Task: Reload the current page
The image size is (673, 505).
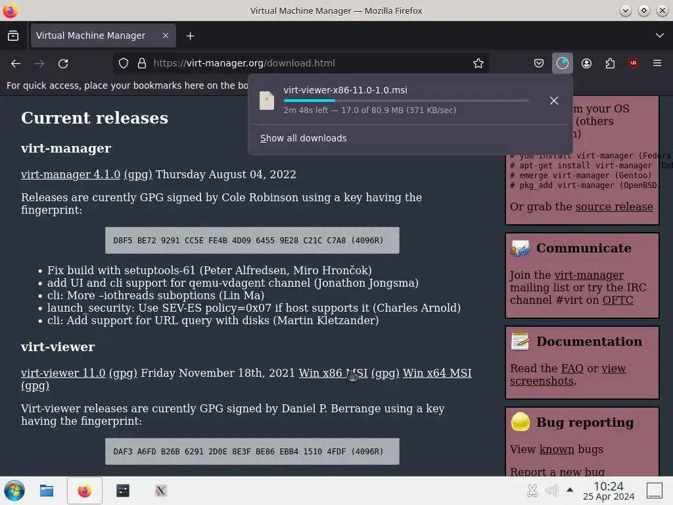Action: (63, 64)
